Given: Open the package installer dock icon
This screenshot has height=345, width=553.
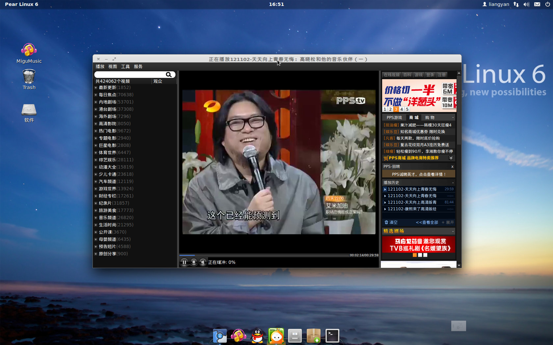Looking at the screenshot, I should tap(313, 336).
